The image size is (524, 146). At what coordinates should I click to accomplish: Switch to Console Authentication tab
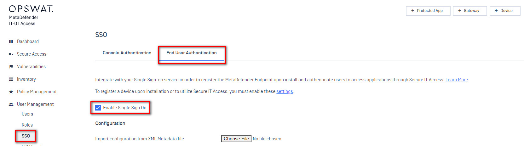[127, 53]
